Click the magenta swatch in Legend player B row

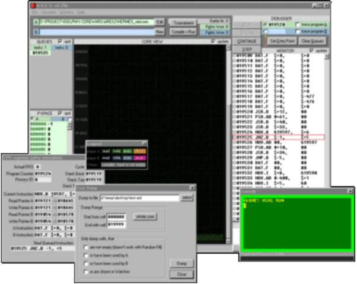pyautogui.click(x=139, y=158)
